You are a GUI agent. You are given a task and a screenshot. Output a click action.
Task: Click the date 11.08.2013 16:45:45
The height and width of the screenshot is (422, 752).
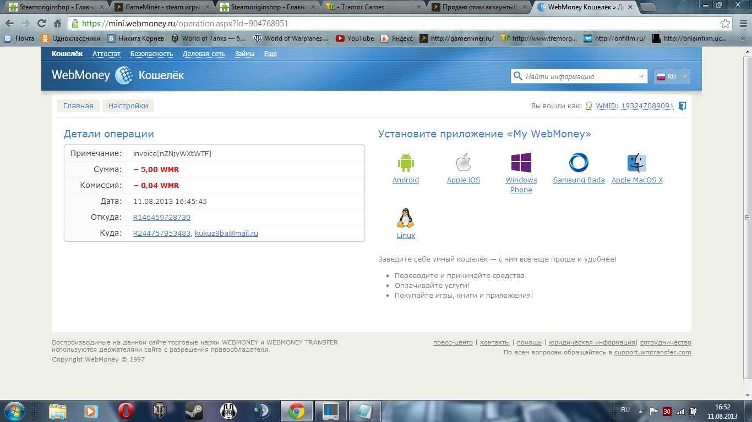pyautogui.click(x=170, y=202)
